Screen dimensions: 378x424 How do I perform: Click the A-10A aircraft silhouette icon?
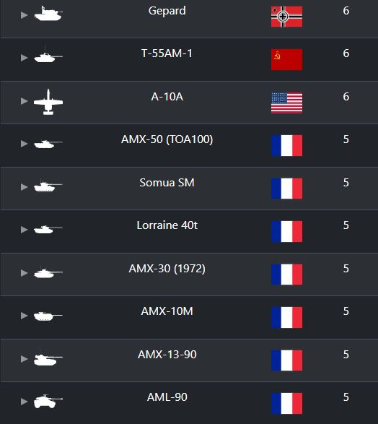coord(48,102)
